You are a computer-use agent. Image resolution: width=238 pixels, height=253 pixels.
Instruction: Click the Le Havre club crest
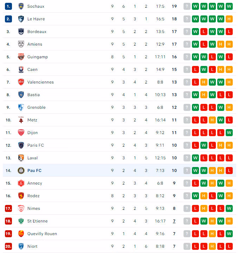click(x=21, y=19)
